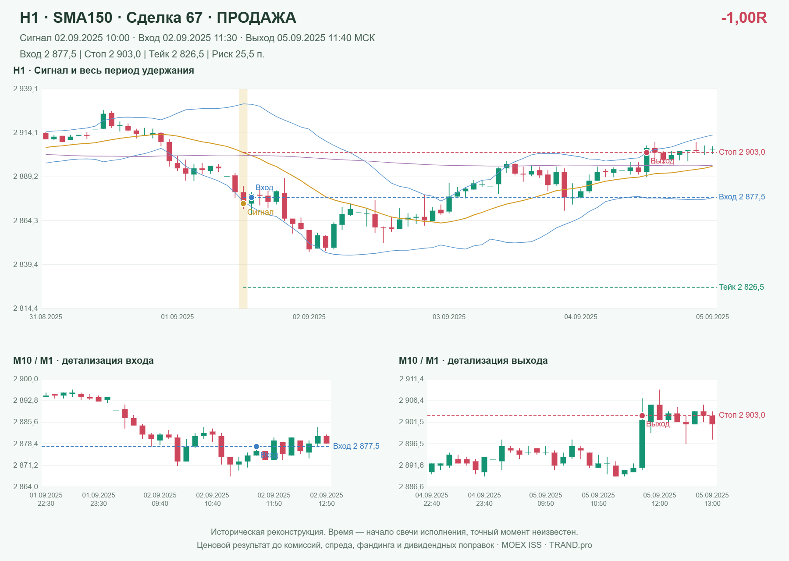
Task: Click the 03.09.2025 date axis label
Action: pos(449,317)
